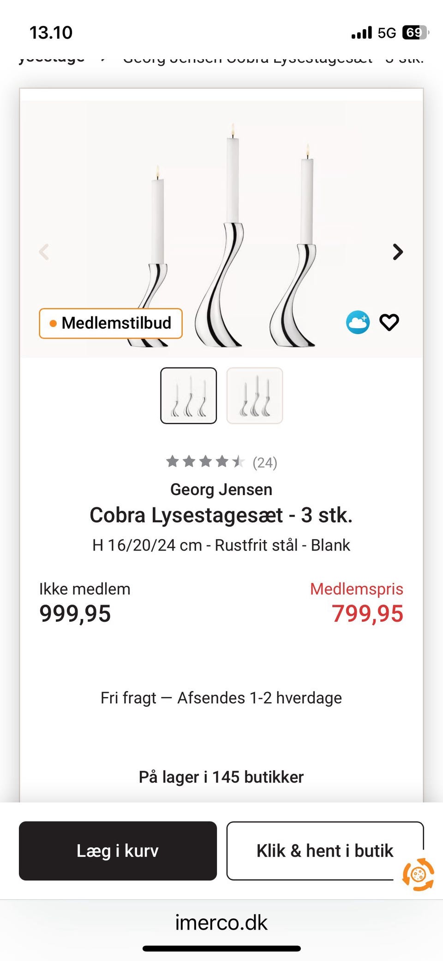
Task: Open the blue cloud sharing icon
Action: pyautogui.click(x=358, y=322)
